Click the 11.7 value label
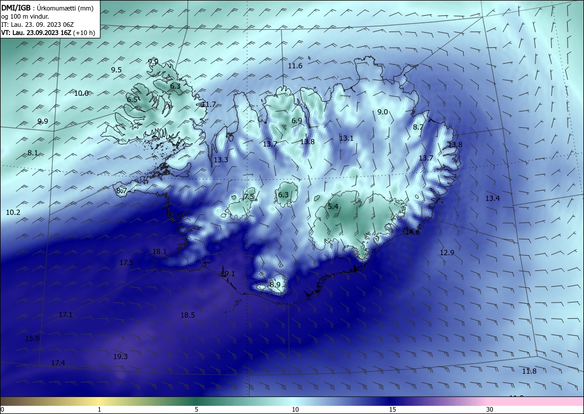584x414 pixels. (208, 105)
